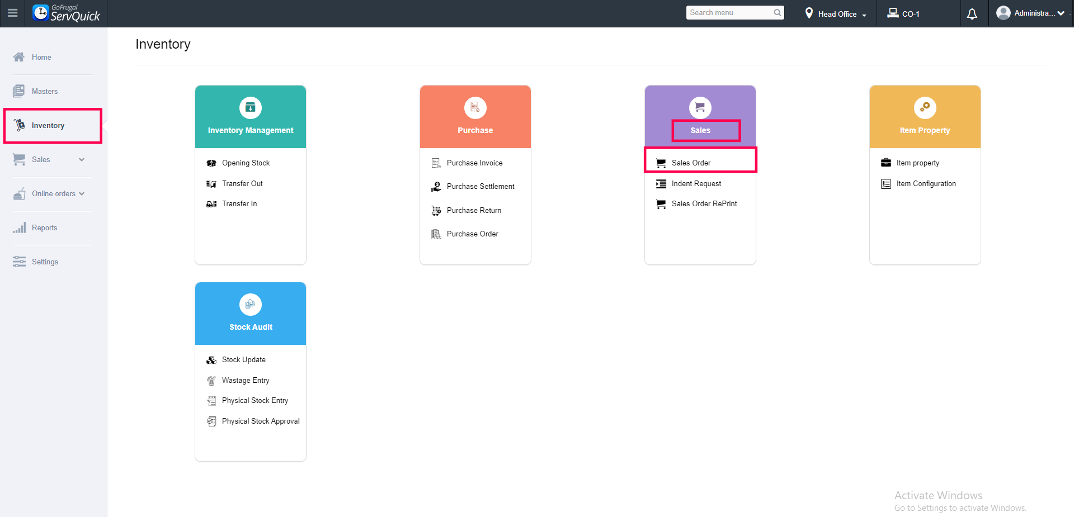The image size is (1074, 517).
Task: Click the search magnifier icon
Action: click(778, 13)
